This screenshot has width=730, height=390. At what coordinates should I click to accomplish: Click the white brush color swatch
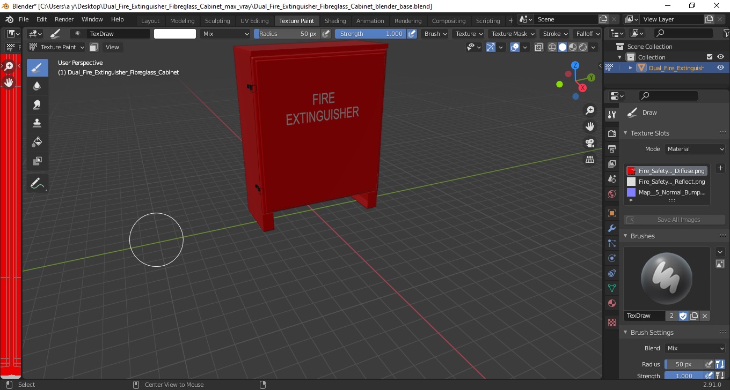175,34
